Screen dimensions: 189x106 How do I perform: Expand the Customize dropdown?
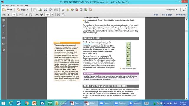point(172,10)
